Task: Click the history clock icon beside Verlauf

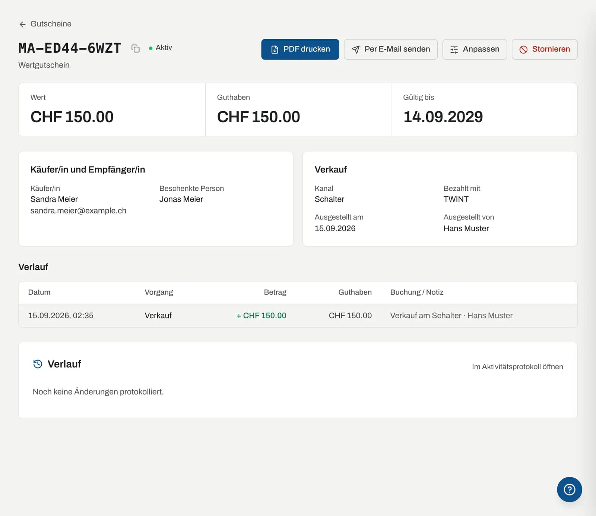Action: click(38, 364)
